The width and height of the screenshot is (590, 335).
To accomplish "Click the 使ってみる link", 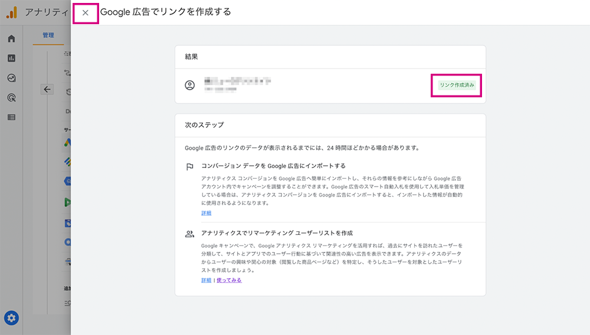I will (x=229, y=280).
